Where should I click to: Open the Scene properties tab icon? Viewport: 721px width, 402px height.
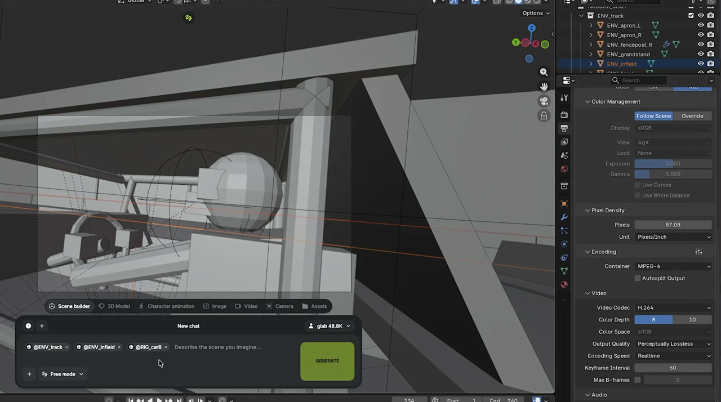pyautogui.click(x=564, y=155)
